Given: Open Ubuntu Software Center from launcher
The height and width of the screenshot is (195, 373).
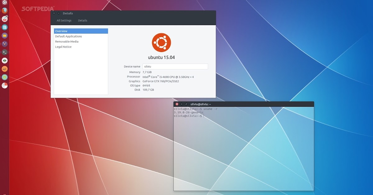Looking at the screenshot, I should [x=4, y=69].
